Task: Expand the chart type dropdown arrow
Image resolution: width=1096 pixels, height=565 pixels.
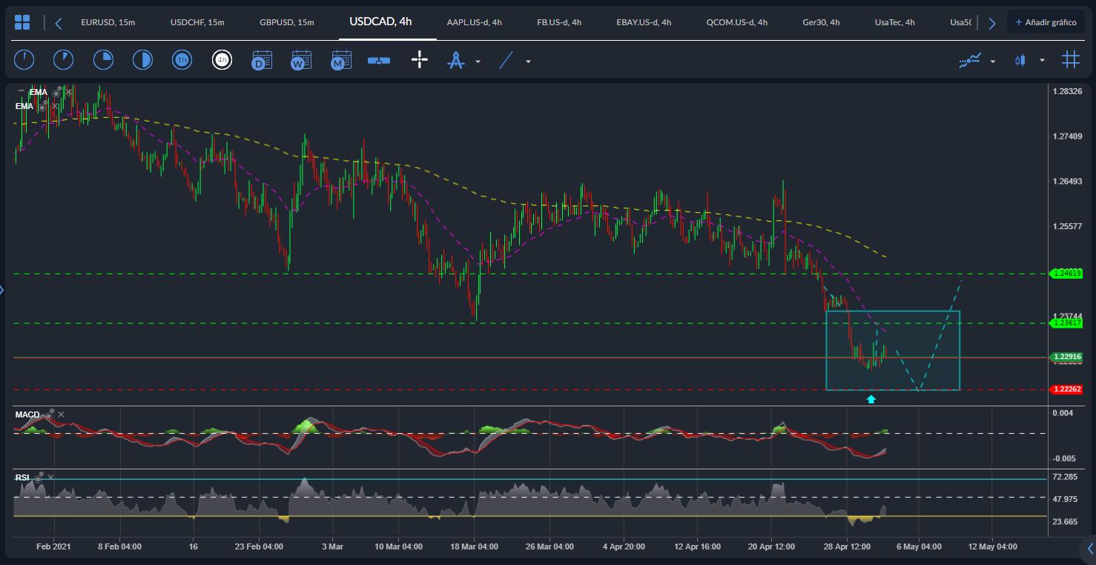Action: [1042, 61]
